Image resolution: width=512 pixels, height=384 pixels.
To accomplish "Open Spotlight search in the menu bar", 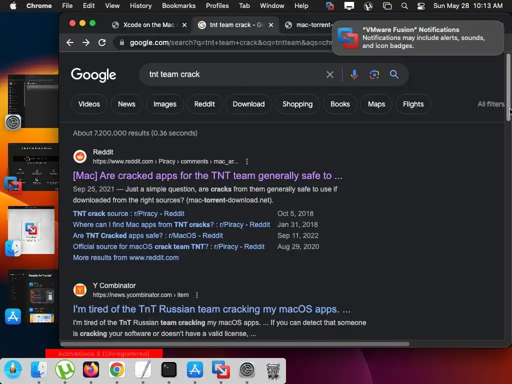I will point(404,6).
